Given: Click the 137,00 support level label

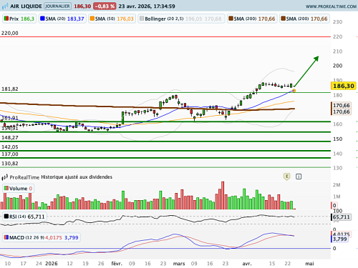Looking at the screenshot, I should coord(10,154).
